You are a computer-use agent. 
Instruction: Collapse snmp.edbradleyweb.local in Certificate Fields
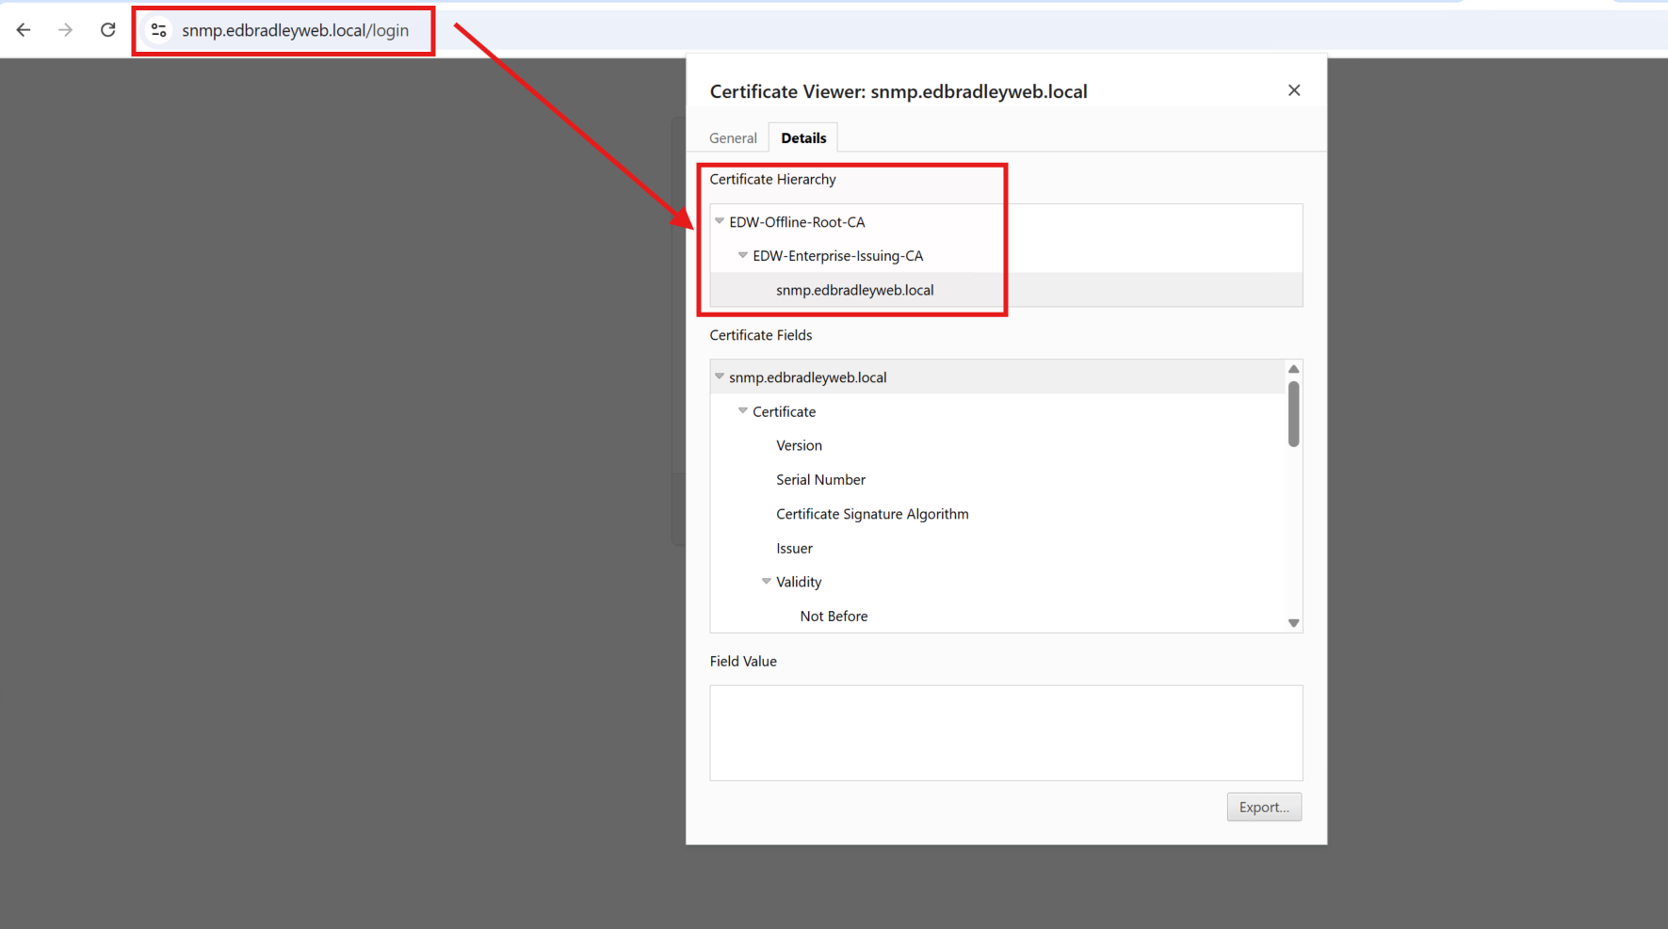click(x=720, y=376)
